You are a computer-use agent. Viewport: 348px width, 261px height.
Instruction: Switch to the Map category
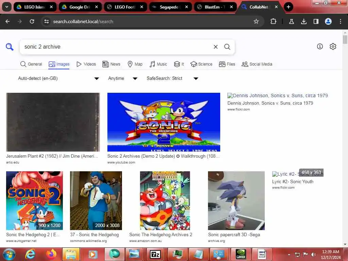pos(135,64)
